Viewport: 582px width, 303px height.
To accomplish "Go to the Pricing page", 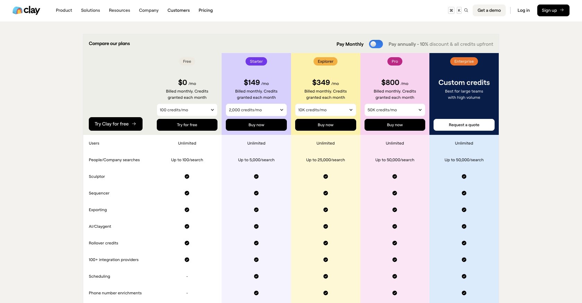I will 206,10.
